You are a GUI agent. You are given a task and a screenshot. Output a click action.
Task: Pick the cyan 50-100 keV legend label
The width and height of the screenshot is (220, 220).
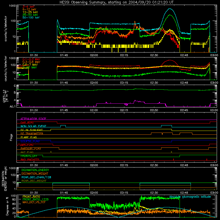pos(31,17)
